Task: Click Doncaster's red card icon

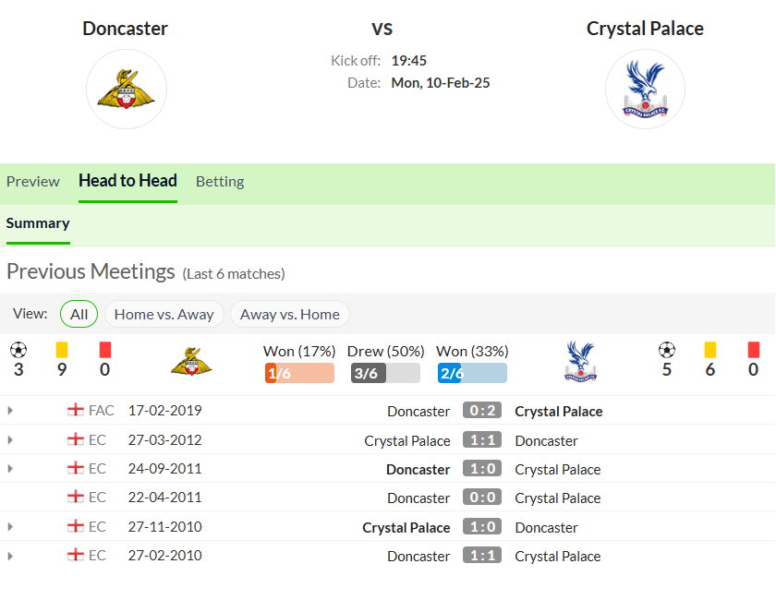Action: (x=105, y=350)
